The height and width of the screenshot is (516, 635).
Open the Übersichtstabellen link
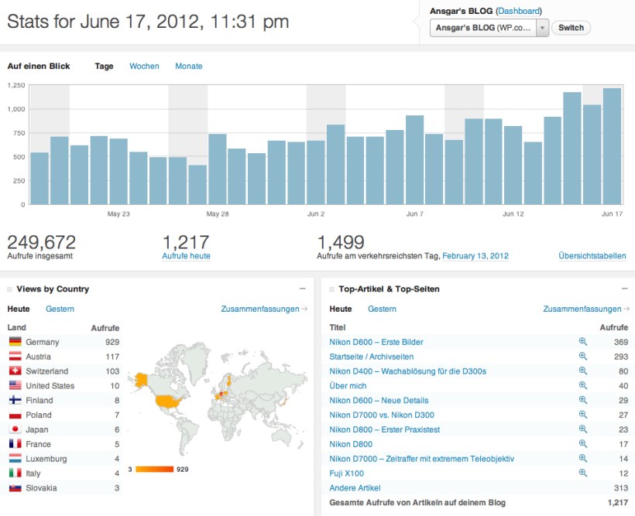(592, 255)
